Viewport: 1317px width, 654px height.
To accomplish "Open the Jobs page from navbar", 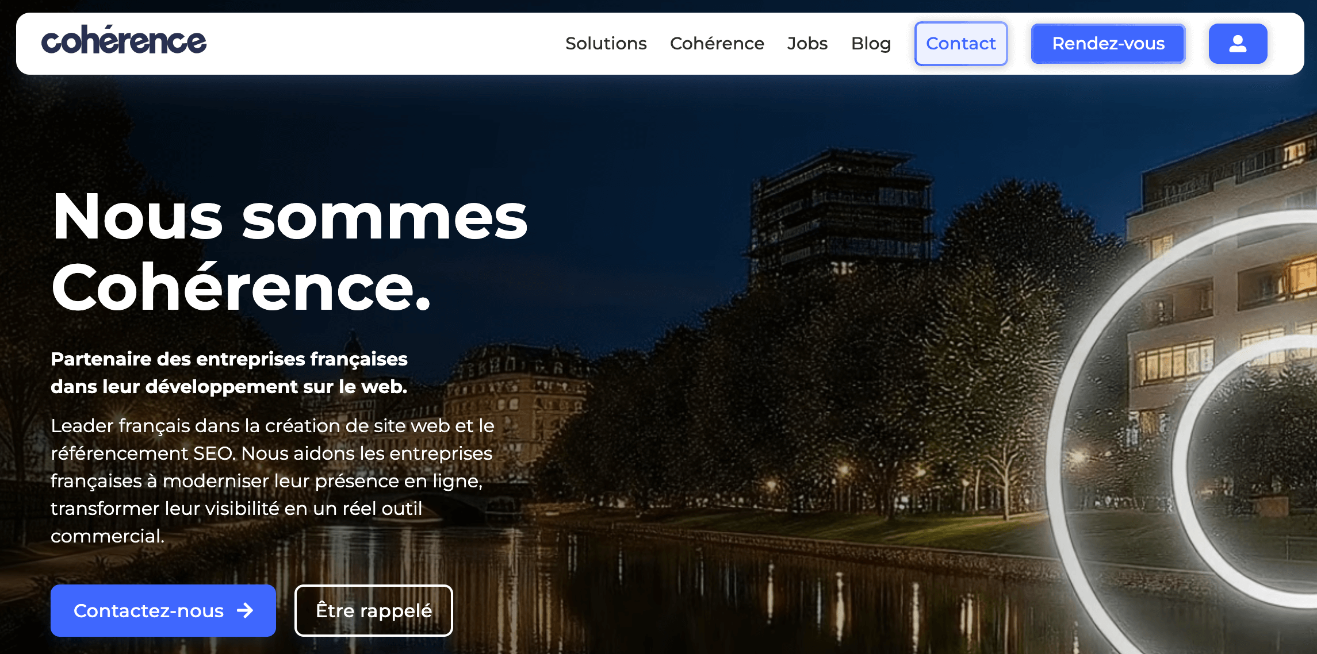I will tap(807, 44).
